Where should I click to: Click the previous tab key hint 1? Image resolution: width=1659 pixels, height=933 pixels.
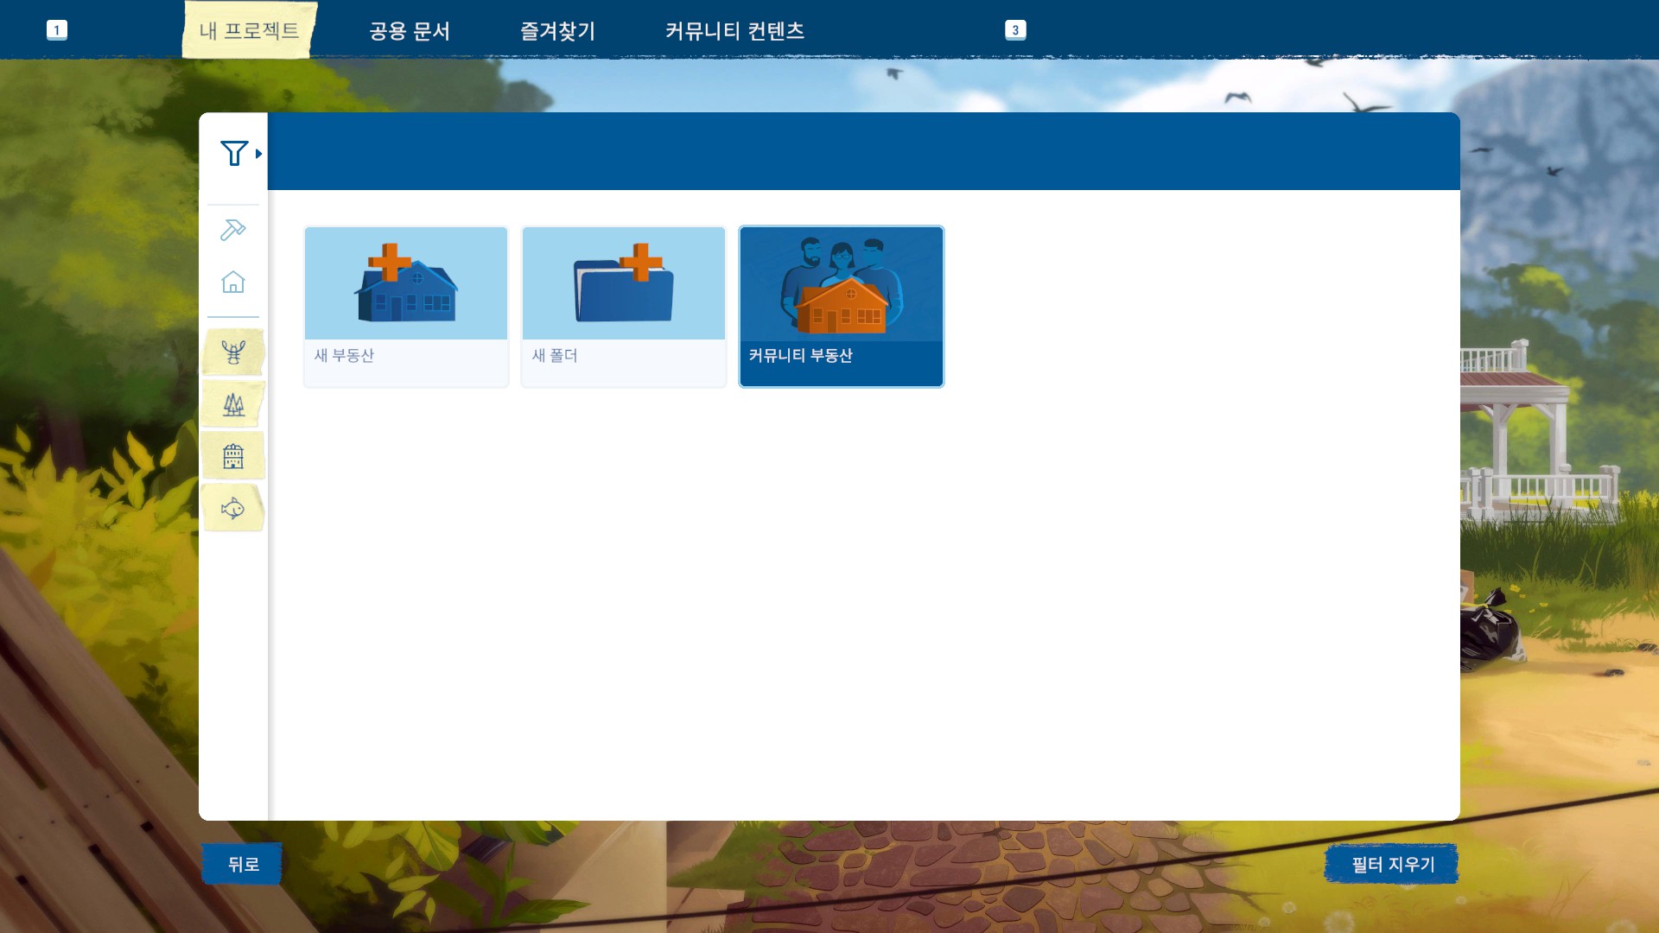[57, 30]
